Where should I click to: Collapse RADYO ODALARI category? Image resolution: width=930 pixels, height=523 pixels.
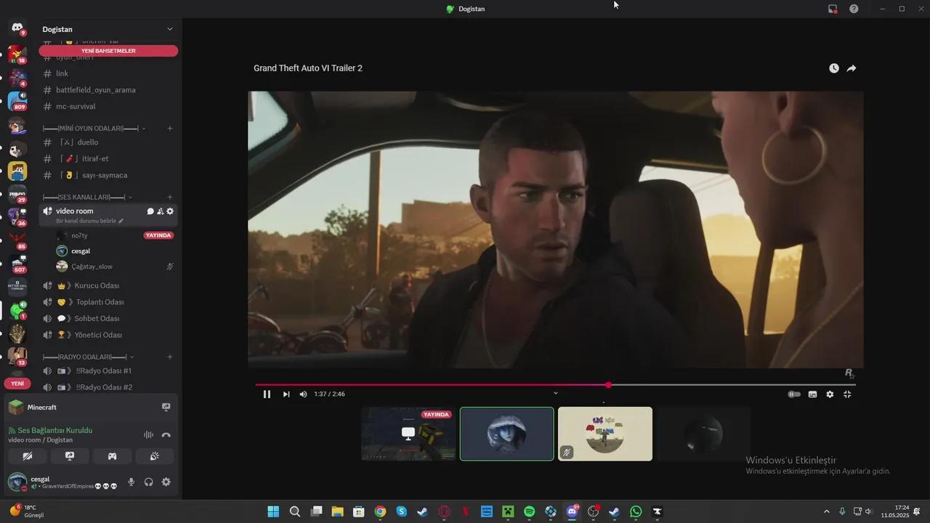tap(88, 357)
